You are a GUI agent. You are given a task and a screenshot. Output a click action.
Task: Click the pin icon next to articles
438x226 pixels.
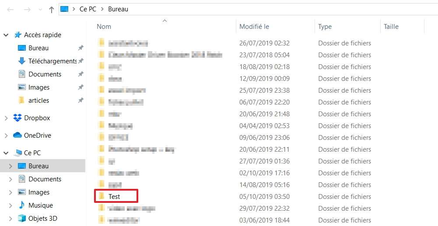81,101
